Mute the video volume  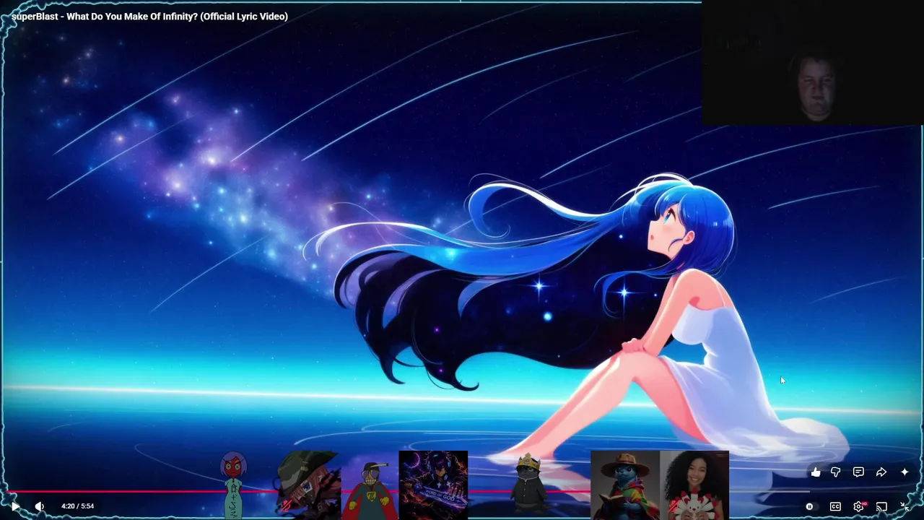(40, 506)
